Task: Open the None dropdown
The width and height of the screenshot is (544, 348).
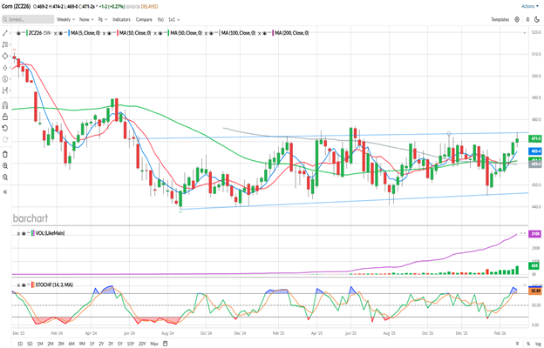Action: [86, 19]
